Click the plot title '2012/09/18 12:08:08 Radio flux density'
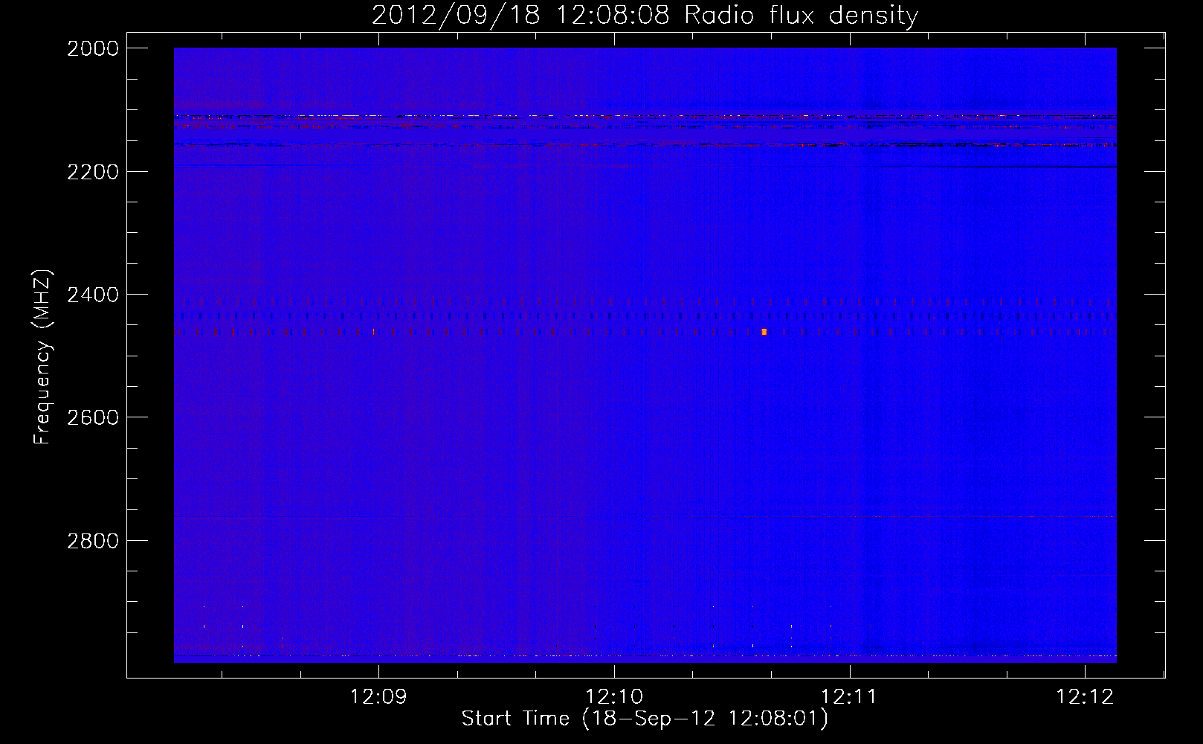 tap(645, 15)
